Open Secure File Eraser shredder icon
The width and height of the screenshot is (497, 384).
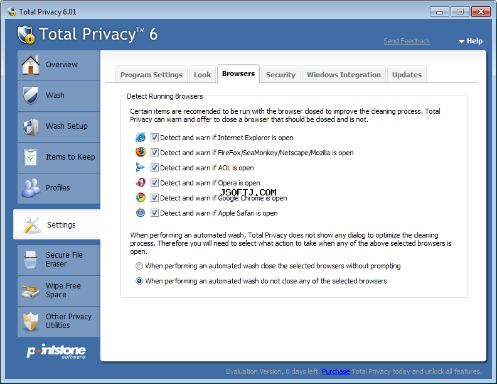[x=31, y=260]
